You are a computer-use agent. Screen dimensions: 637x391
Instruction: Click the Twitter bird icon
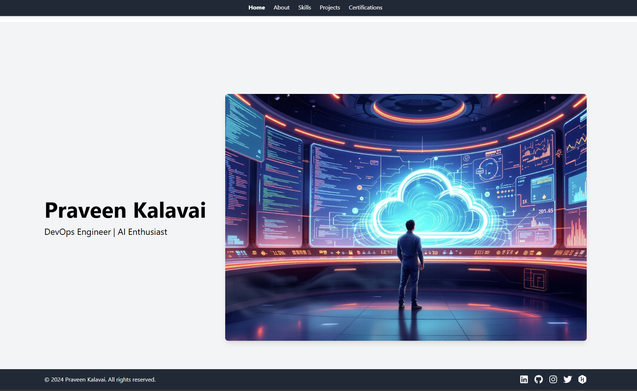[567, 379]
